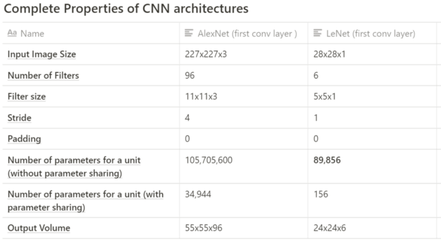
Task: Open parameters without parameter sharing row
Action: pos(74,166)
